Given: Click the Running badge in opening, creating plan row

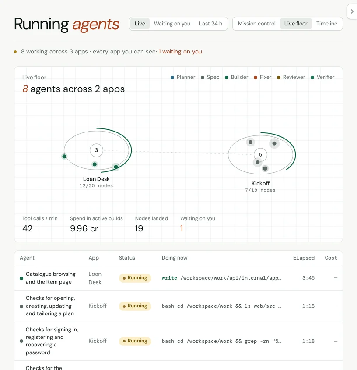Looking at the screenshot, I should coord(135,306).
